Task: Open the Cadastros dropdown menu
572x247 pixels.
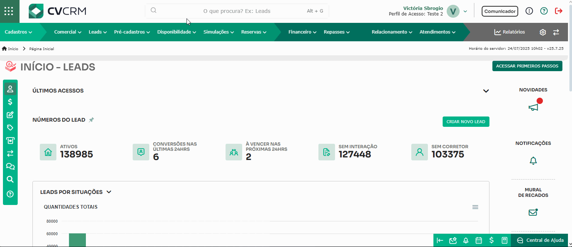Action: point(18,32)
